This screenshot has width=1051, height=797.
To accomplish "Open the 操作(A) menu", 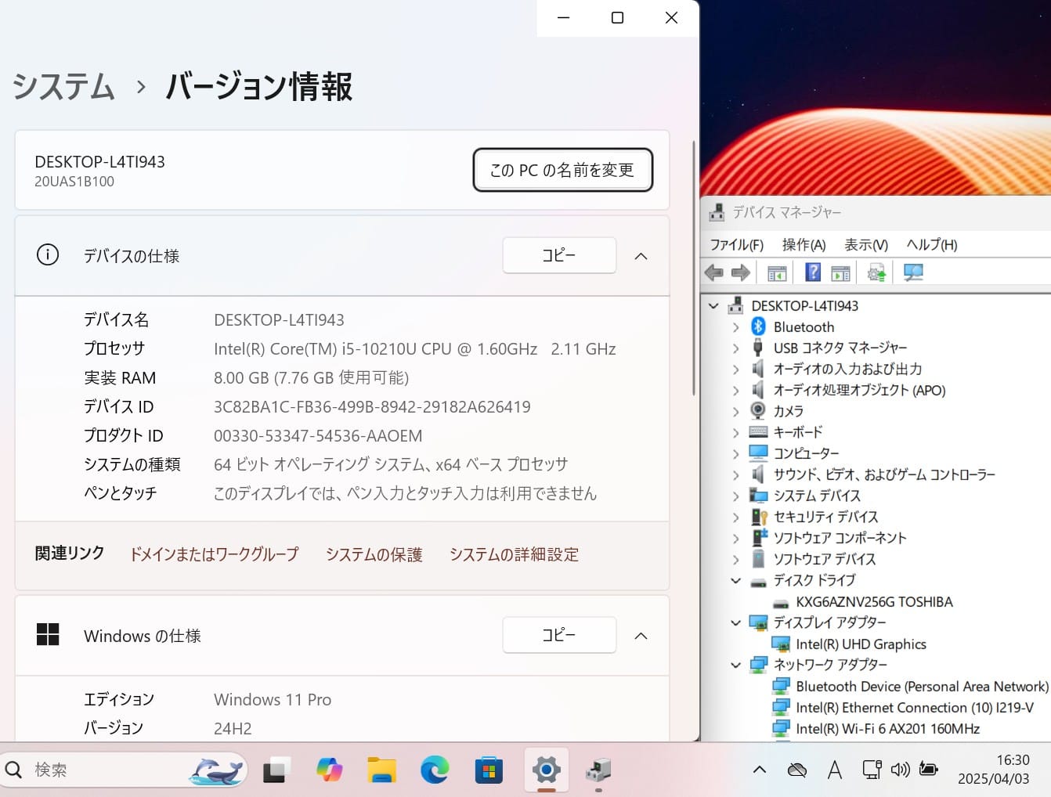I will point(804,244).
